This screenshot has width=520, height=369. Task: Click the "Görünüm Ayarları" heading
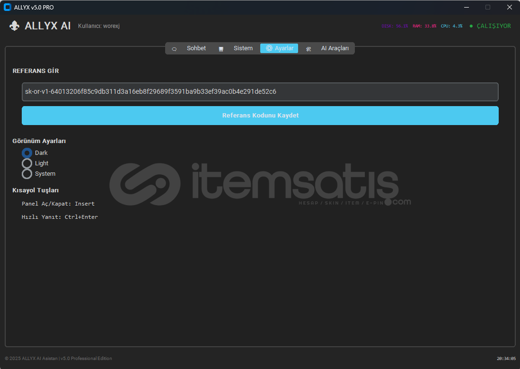click(x=39, y=141)
